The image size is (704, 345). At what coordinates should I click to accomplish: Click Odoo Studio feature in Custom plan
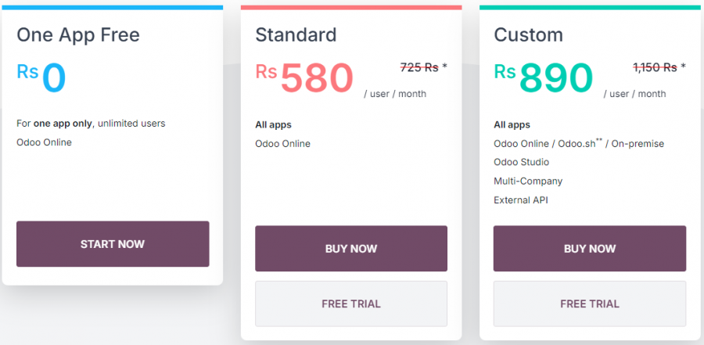pos(521,162)
